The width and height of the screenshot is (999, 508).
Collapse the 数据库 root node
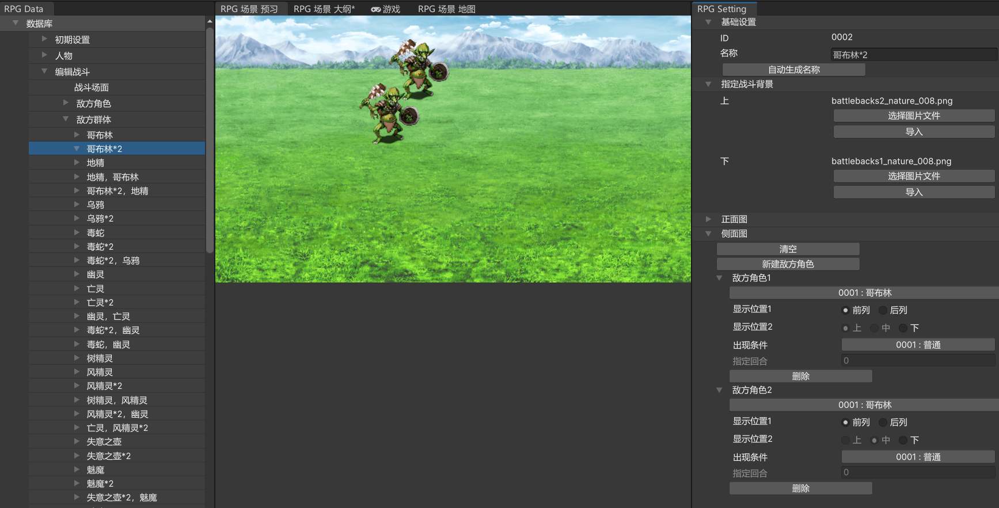click(x=16, y=23)
